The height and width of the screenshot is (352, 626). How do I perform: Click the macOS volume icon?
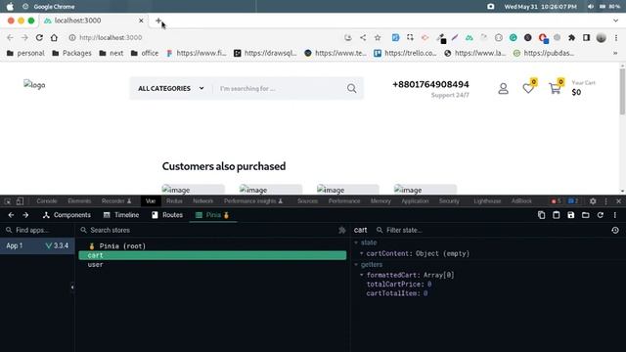[591, 7]
